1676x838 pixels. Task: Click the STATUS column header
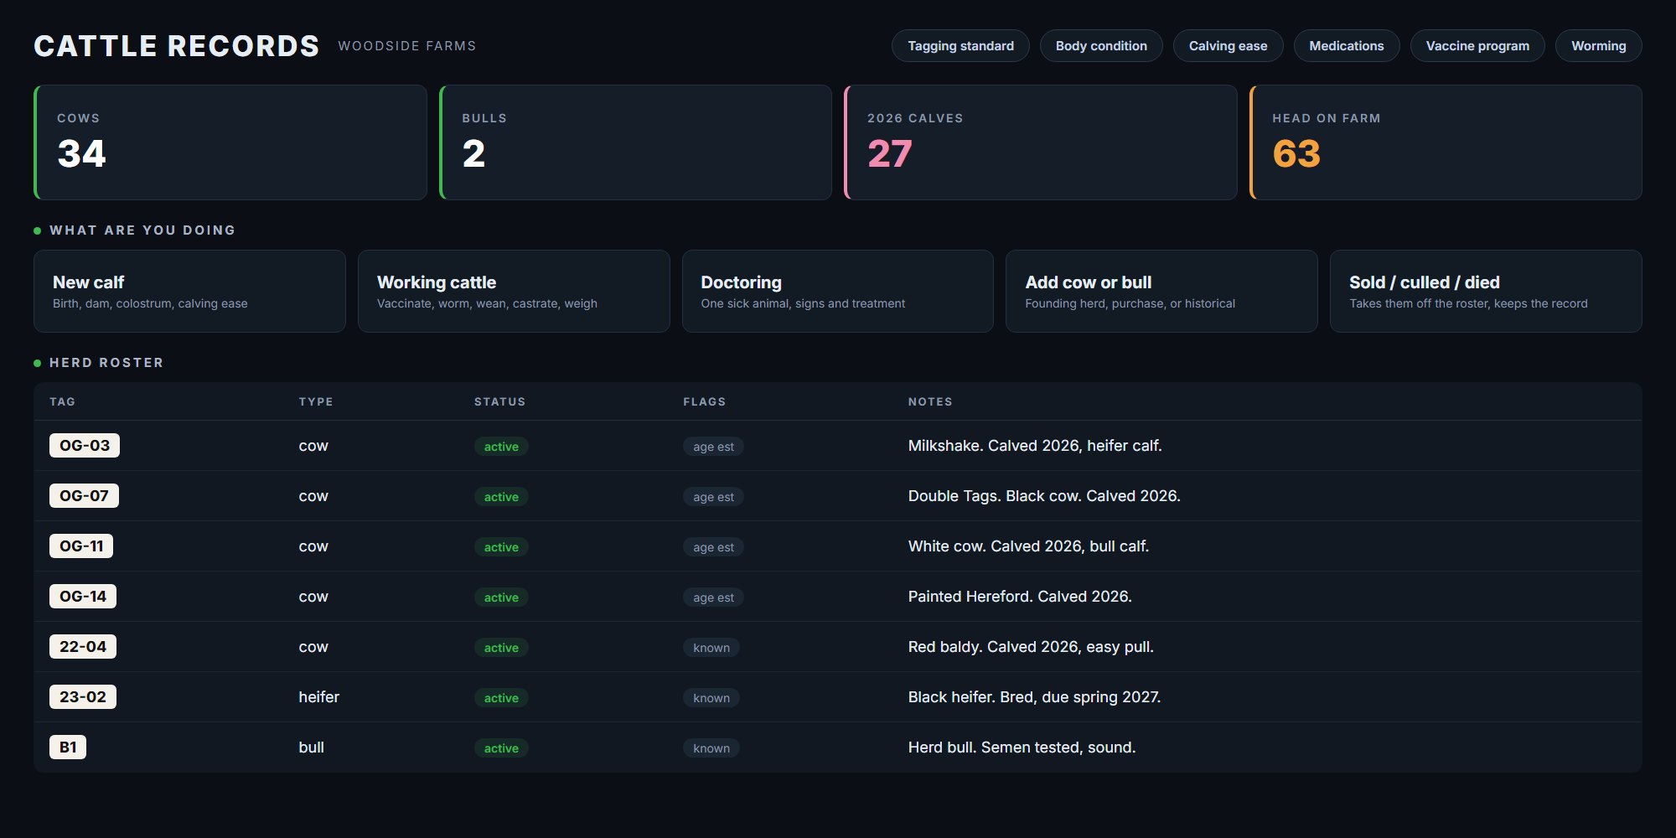499,402
